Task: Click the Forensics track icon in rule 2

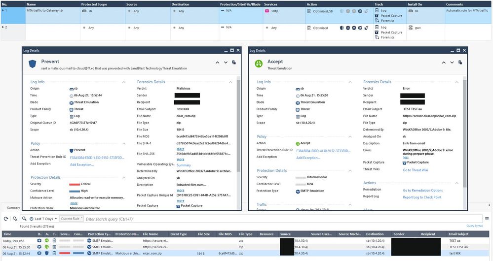Action: 377,37
